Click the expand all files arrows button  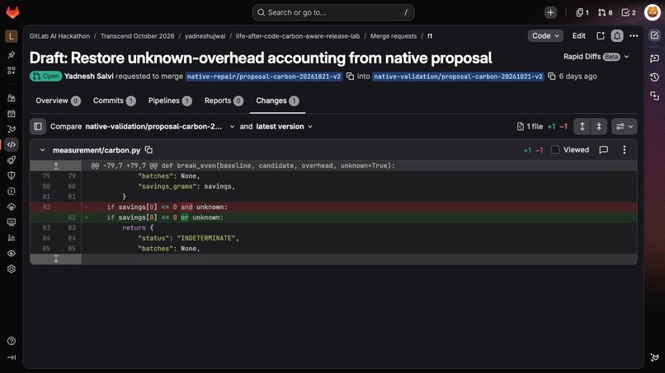pos(582,126)
